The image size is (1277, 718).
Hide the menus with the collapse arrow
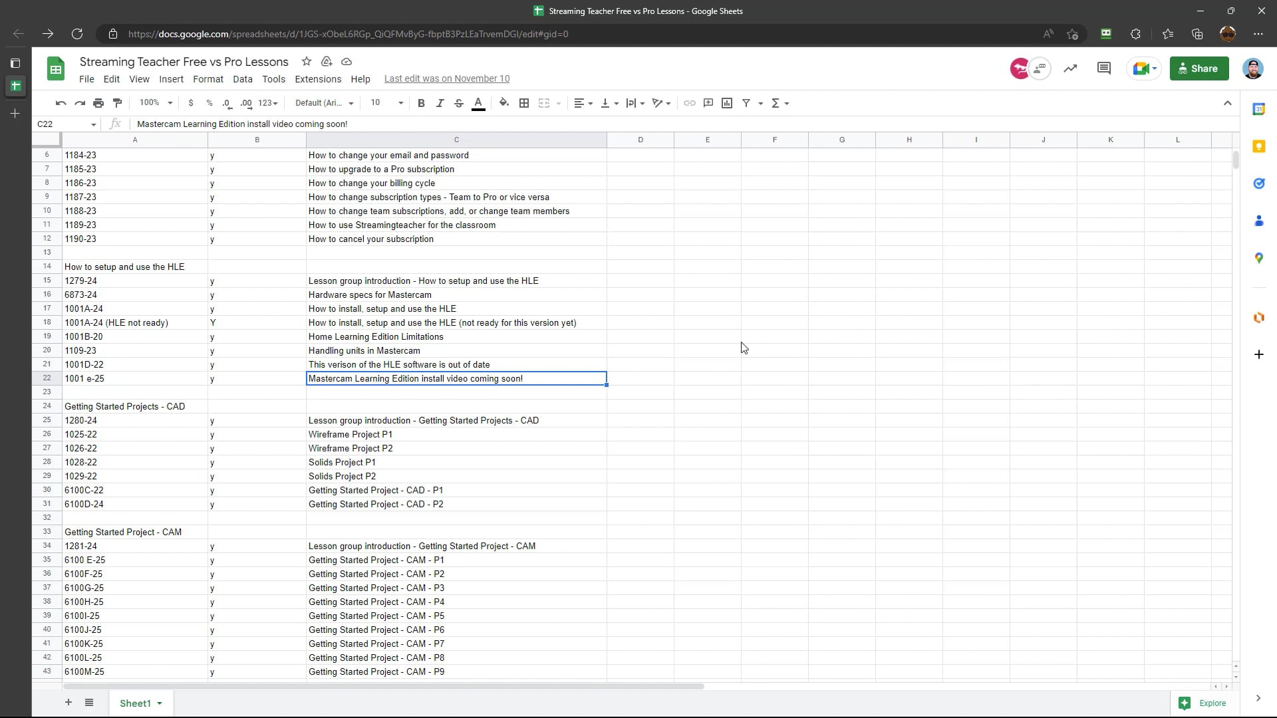click(x=1227, y=103)
